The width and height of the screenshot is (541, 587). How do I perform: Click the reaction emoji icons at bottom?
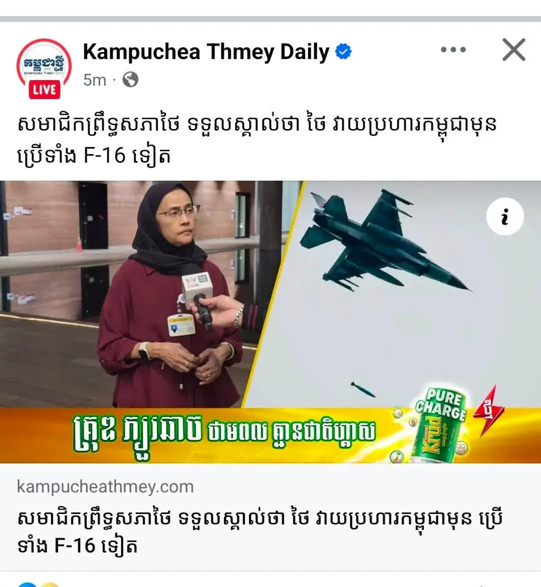(x=39, y=584)
